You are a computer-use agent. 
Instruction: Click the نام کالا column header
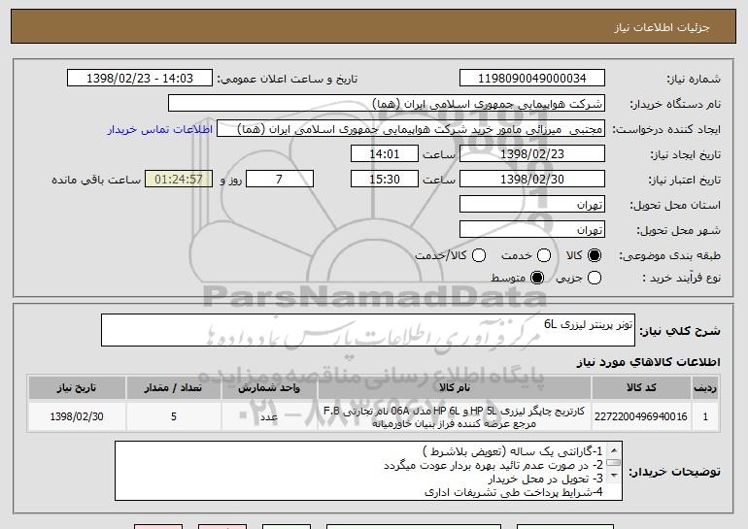[455, 387]
